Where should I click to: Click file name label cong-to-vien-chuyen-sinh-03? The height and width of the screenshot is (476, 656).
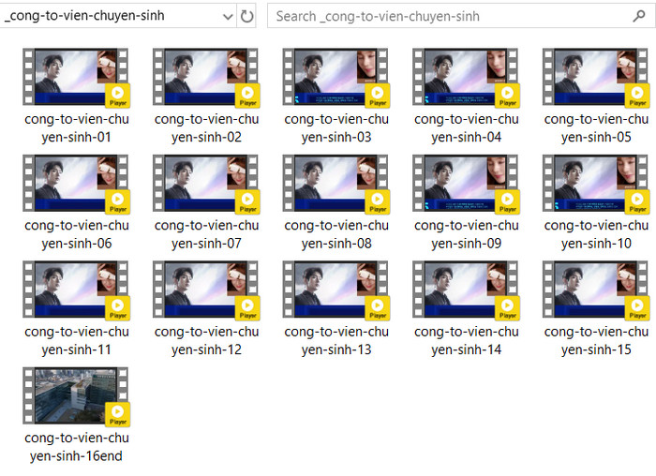pyautogui.click(x=336, y=128)
